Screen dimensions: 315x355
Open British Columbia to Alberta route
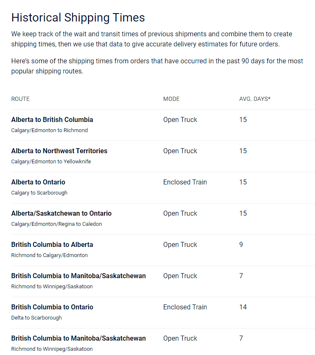tap(52, 244)
